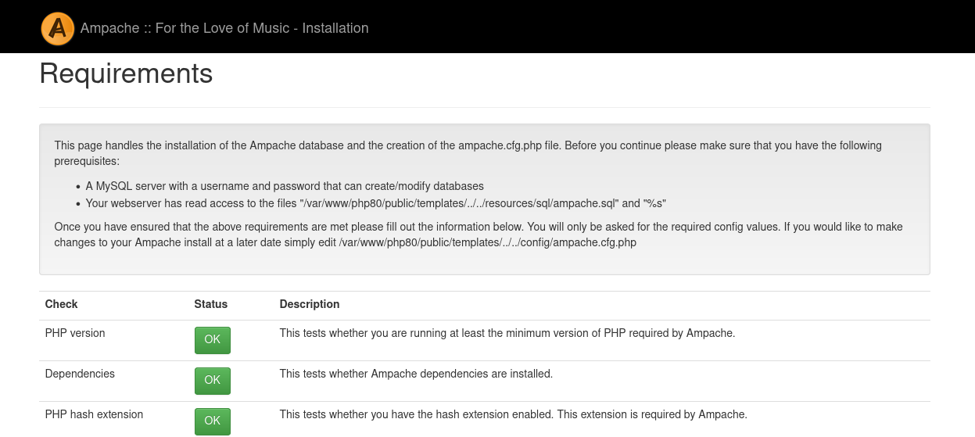Click the OK status for PHP hash extension
This screenshot has width=975, height=437.
pos(213,421)
